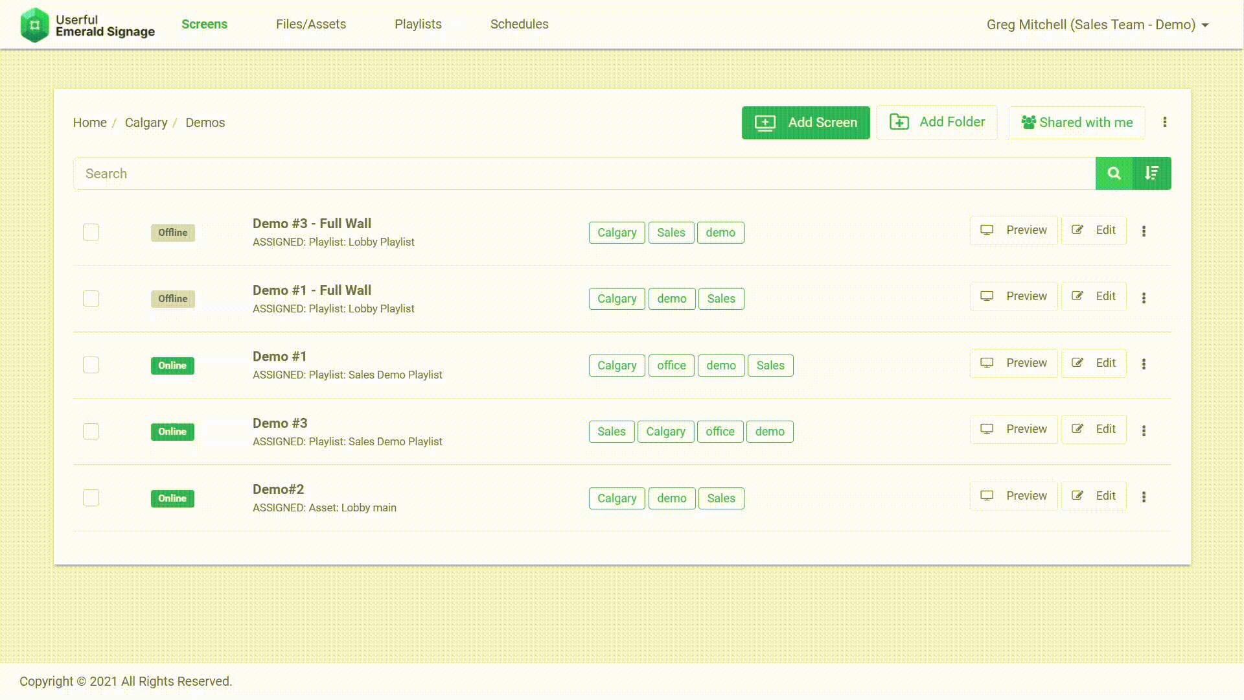Viewport: 1244px width, 700px height.
Task: Preview Demo #1 - Full Wall screen
Action: point(1013,296)
